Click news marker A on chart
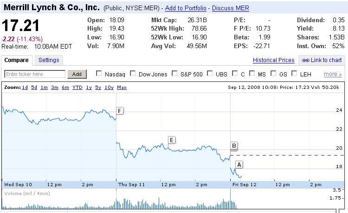The width and height of the screenshot is (348, 213). click(239, 164)
